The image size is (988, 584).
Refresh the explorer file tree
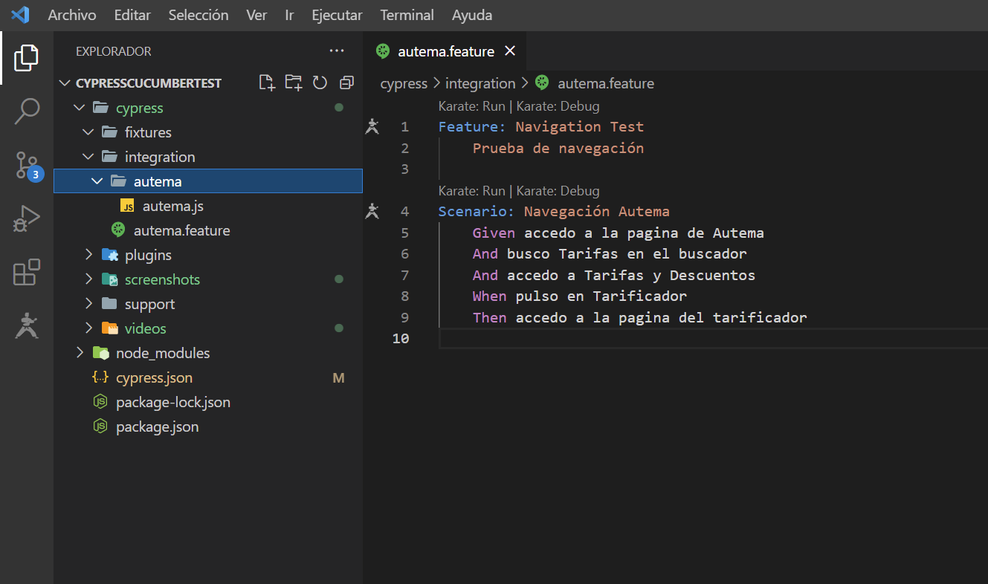(320, 82)
